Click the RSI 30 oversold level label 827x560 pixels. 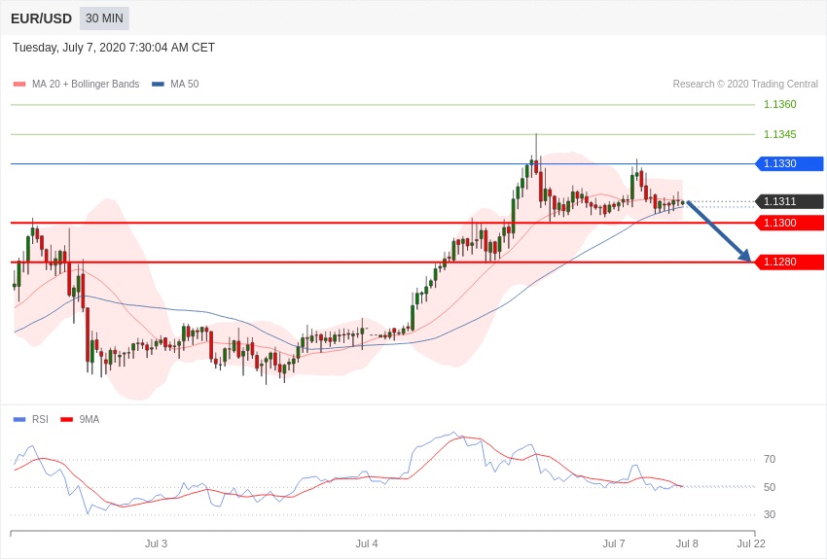point(770,515)
